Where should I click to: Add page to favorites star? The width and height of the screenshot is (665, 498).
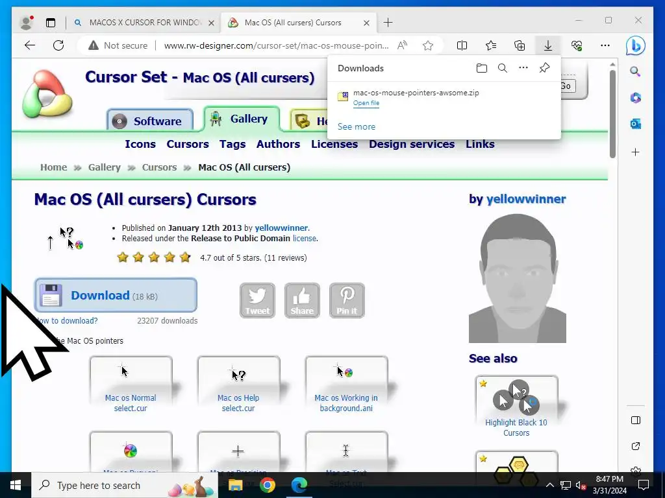click(x=428, y=45)
